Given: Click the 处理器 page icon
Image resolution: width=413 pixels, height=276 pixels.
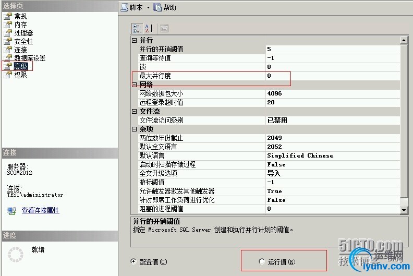Looking at the screenshot, I should (x=8, y=33).
